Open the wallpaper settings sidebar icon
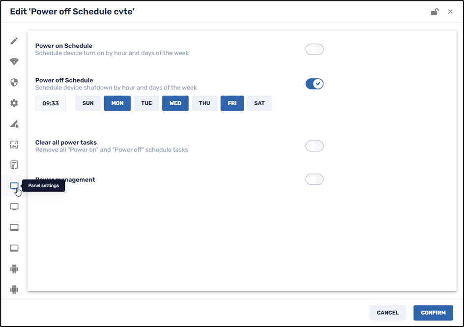The width and height of the screenshot is (464, 327). point(14,144)
